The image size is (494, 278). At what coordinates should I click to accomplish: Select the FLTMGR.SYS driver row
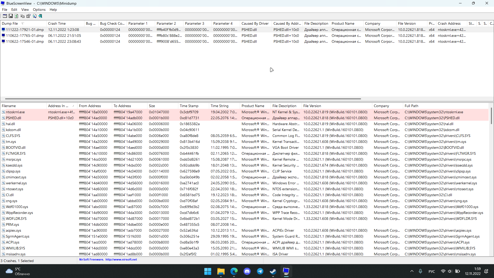[244, 153]
